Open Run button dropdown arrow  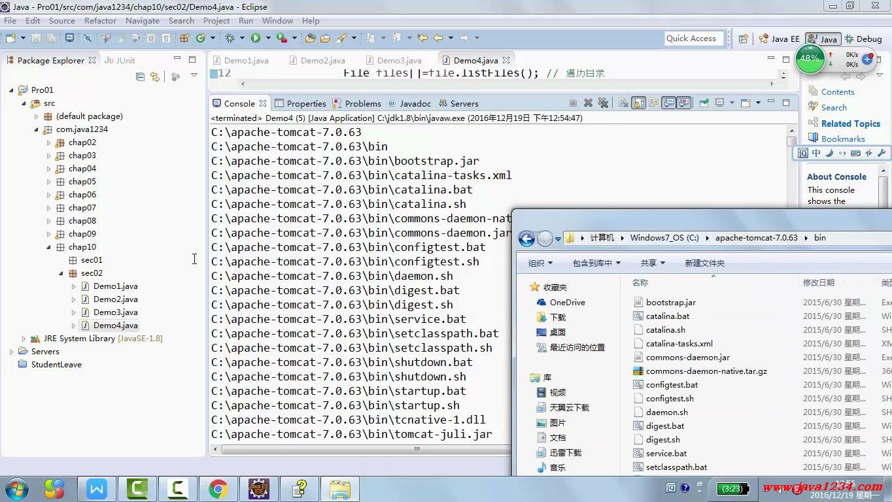(x=269, y=38)
